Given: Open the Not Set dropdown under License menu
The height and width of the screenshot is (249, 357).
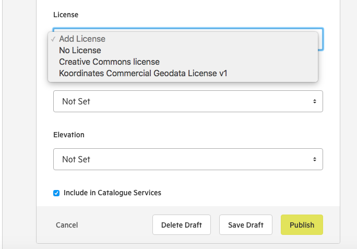Looking at the screenshot, I should 188,101.
